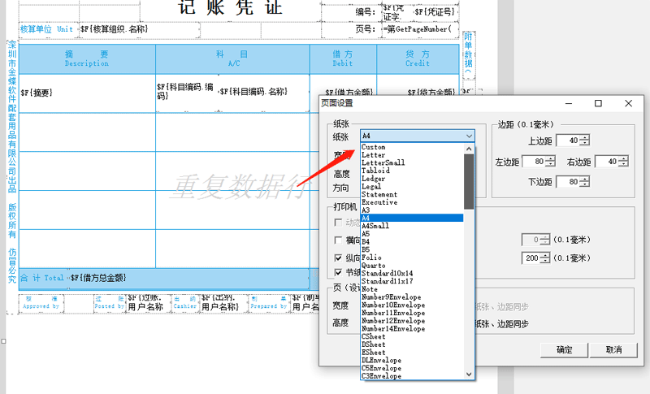The width and height of the screenshot is (650, 394).
Task: Decrease 右边距 with its down spinner arrow
Action: tap(623, 164)
